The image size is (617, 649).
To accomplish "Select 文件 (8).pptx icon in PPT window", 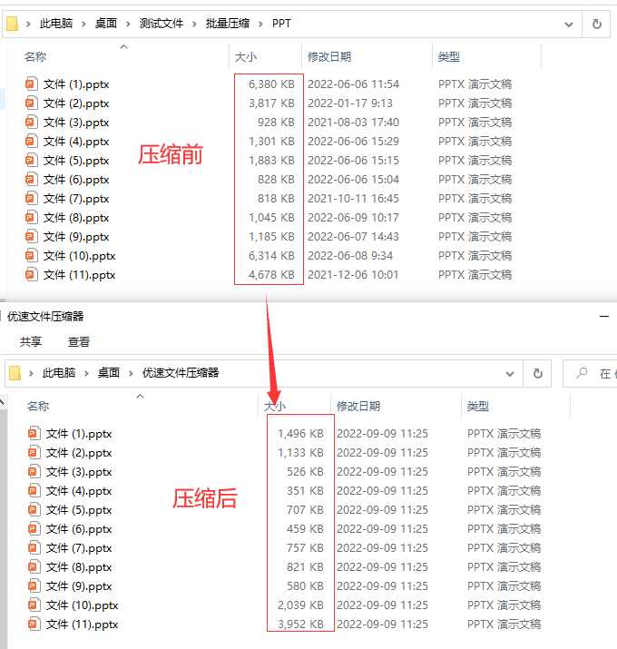I will (x=32, y=217).
